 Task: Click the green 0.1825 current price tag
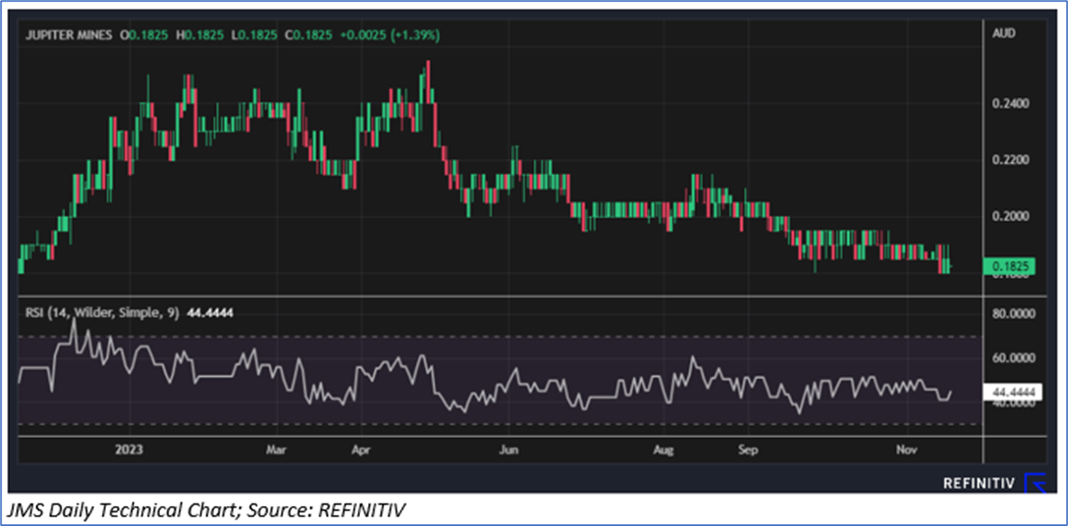tap(1009, 267)
